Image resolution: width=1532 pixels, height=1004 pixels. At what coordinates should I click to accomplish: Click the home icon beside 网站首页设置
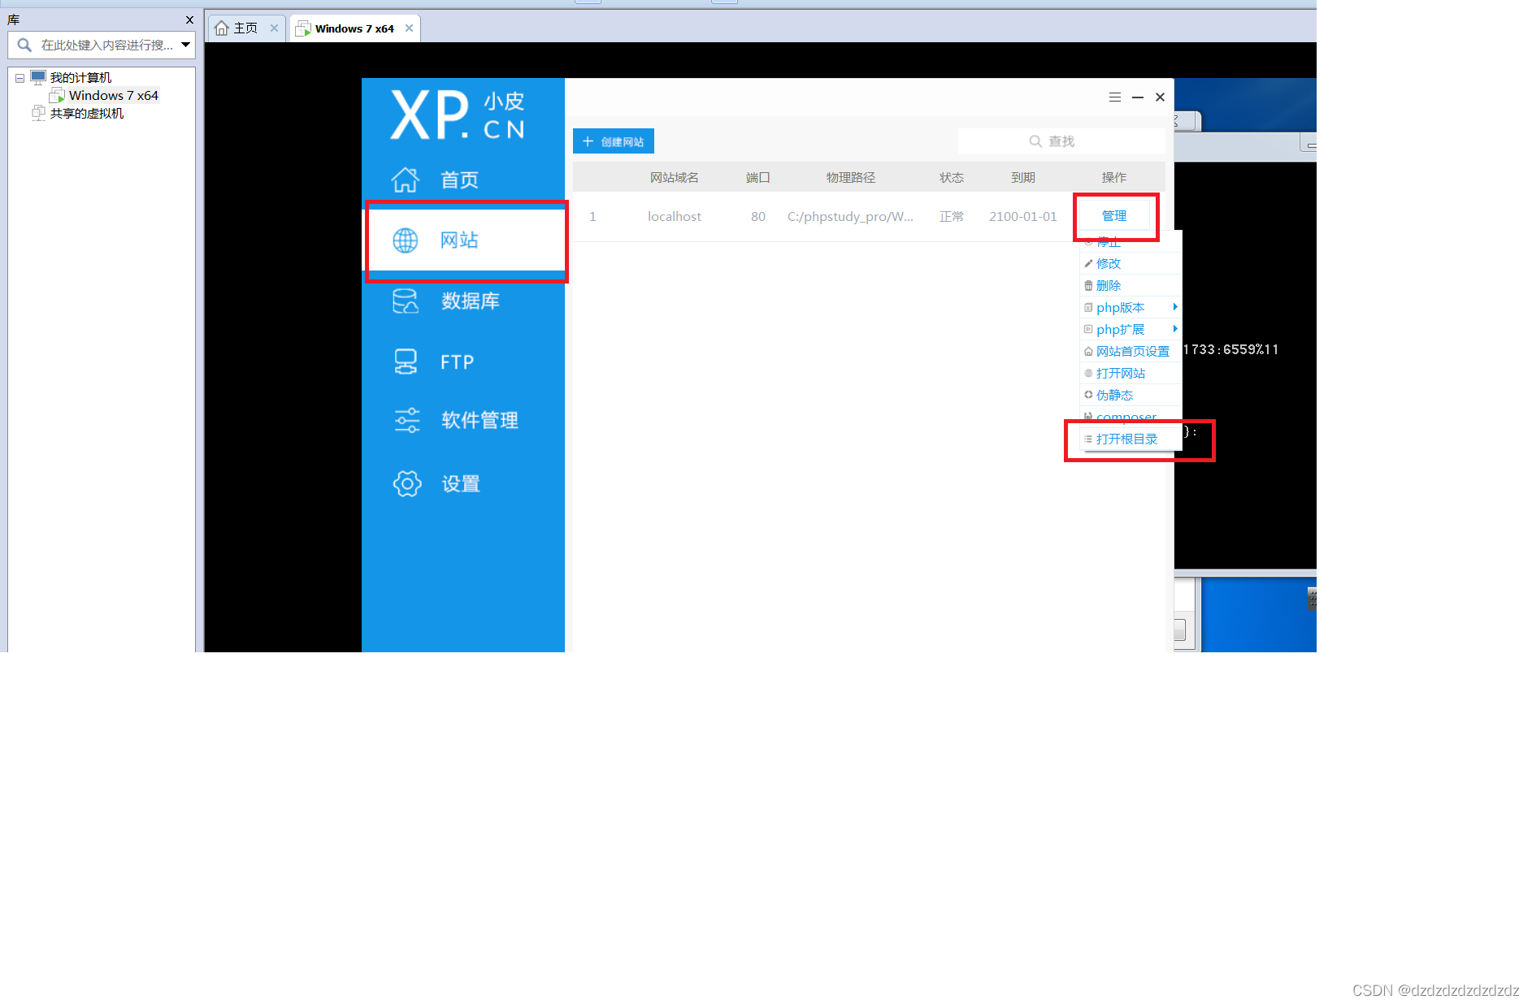coord(1088,351)
